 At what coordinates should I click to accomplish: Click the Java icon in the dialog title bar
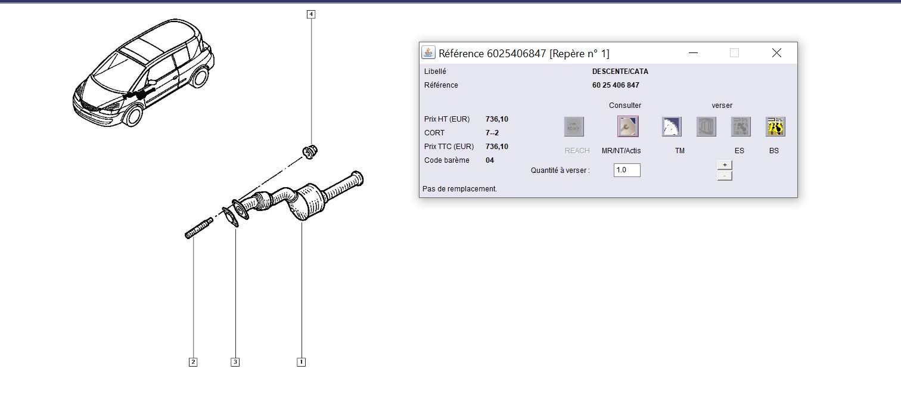(428, 52)
